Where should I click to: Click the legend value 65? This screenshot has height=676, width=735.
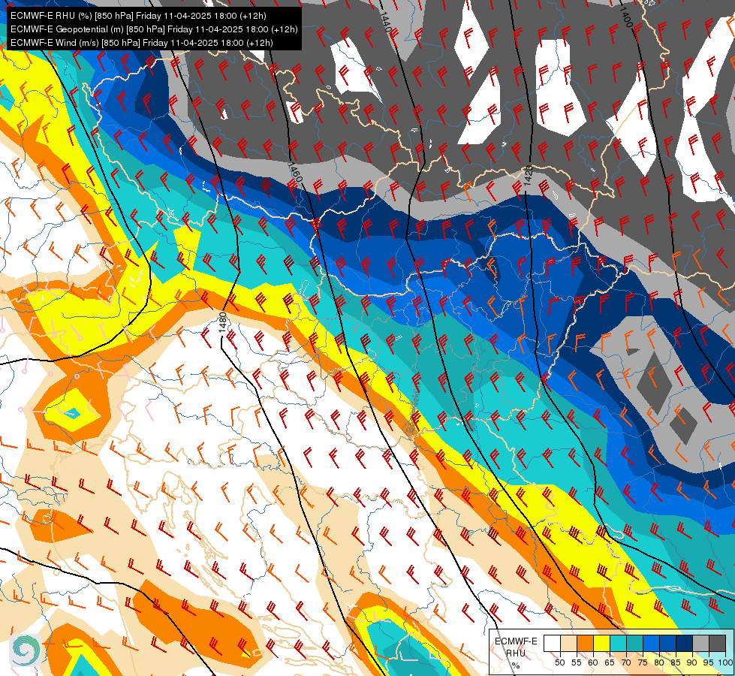610,662
